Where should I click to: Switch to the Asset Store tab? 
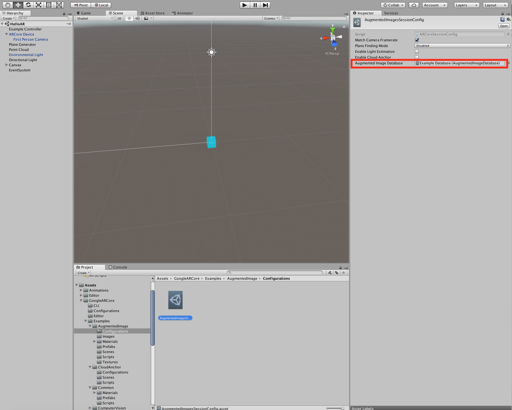coord(153,13)
